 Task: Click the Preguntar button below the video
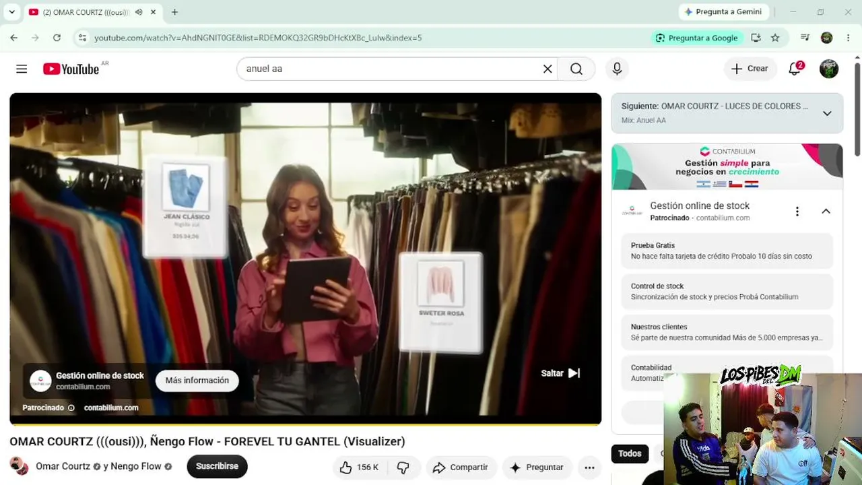537,467
